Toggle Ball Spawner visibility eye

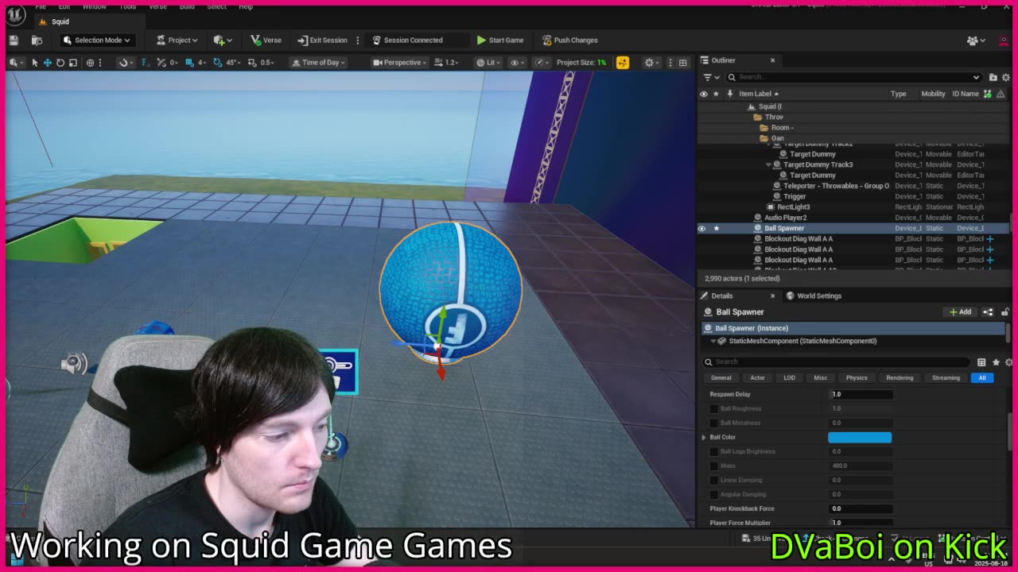[702, 228]
